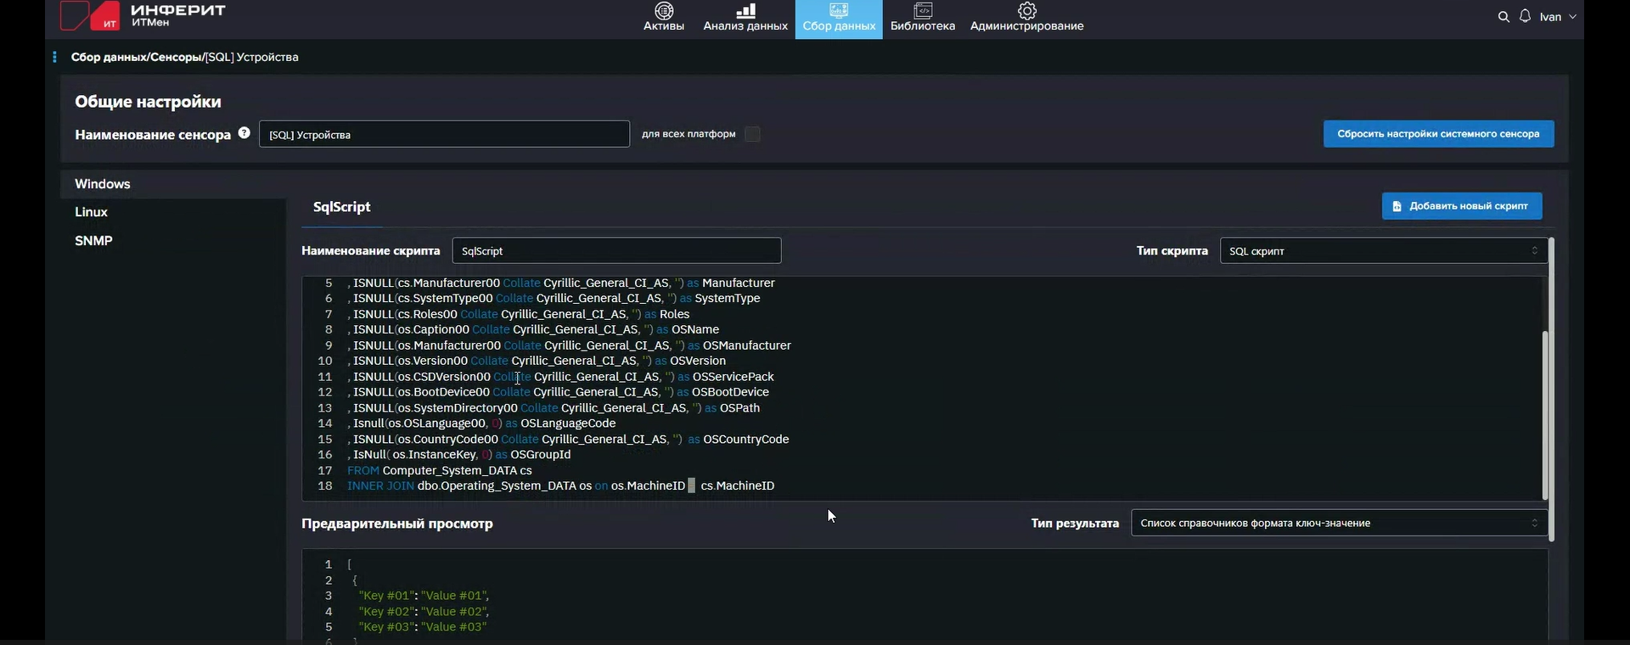Click the Наименование скрипта input field
Image resolution: width=1630 pixels, height=645 pixels.
click(616, 251)
